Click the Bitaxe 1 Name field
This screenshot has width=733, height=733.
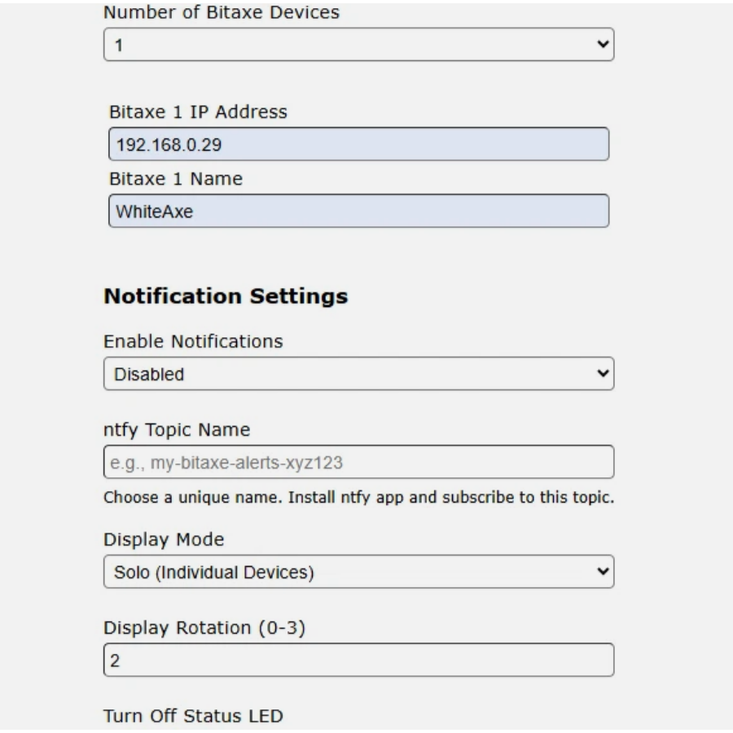[358, 211]
